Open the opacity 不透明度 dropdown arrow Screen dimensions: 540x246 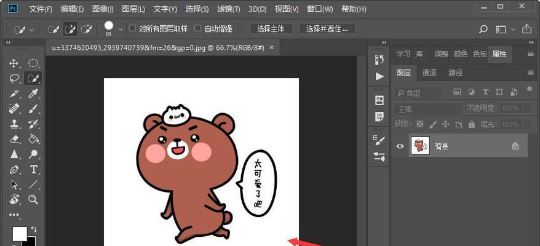pyautogui.click(x=528, y=108)
